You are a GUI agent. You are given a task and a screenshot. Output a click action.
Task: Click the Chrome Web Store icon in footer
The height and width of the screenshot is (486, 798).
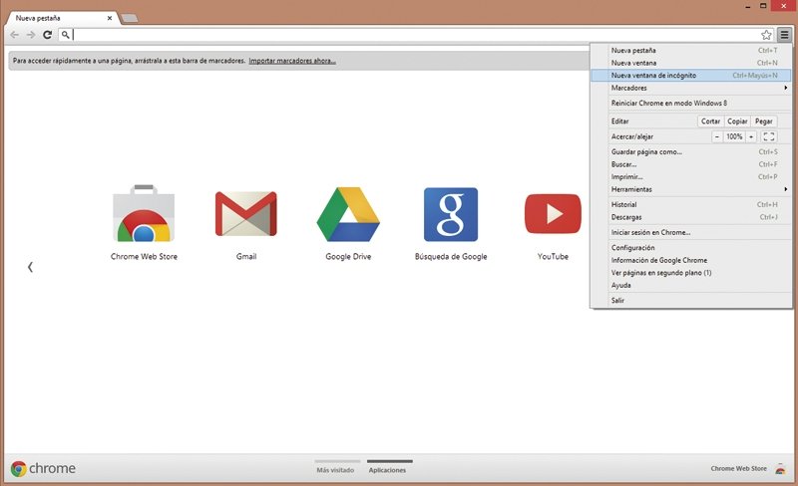pyautogui.click(x=780, y=468)
